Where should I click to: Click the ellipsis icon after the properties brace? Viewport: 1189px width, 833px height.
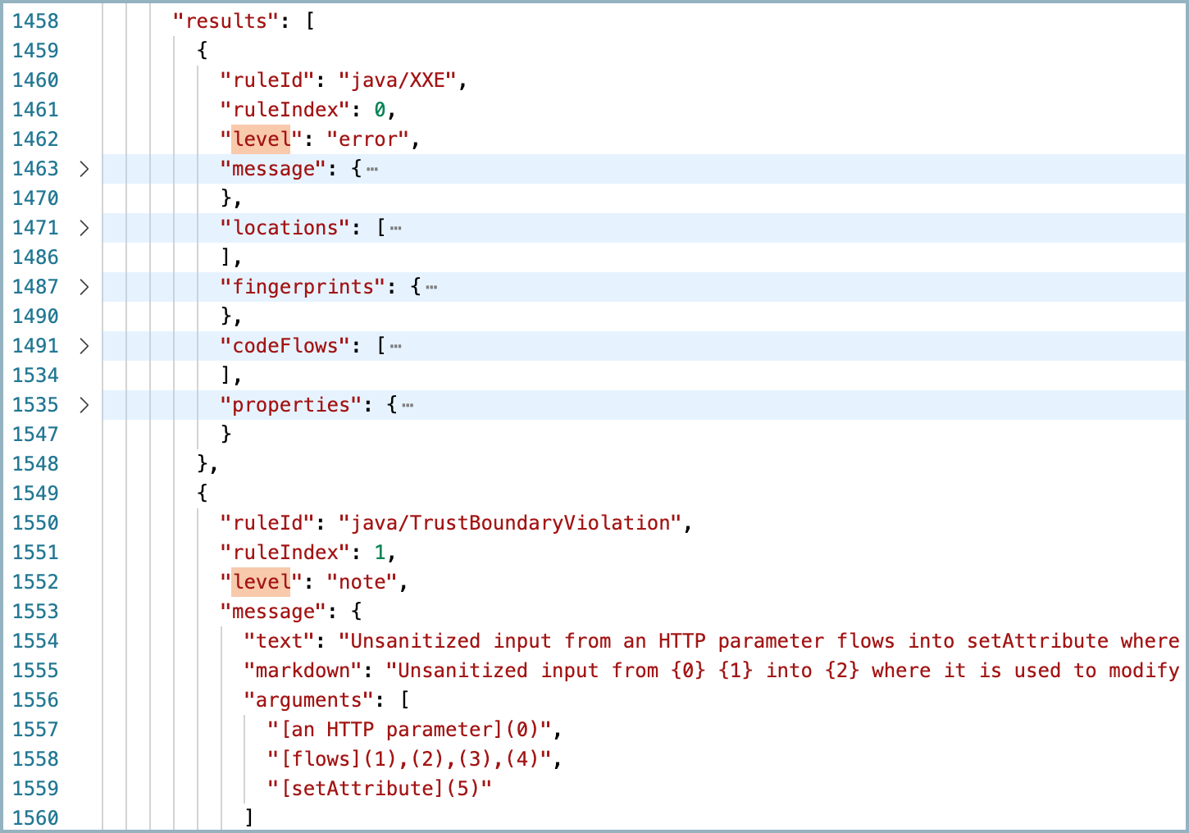408,405
